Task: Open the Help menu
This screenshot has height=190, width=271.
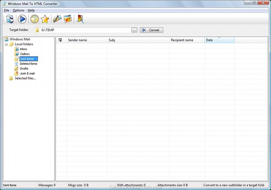Action: coord(31,10)
